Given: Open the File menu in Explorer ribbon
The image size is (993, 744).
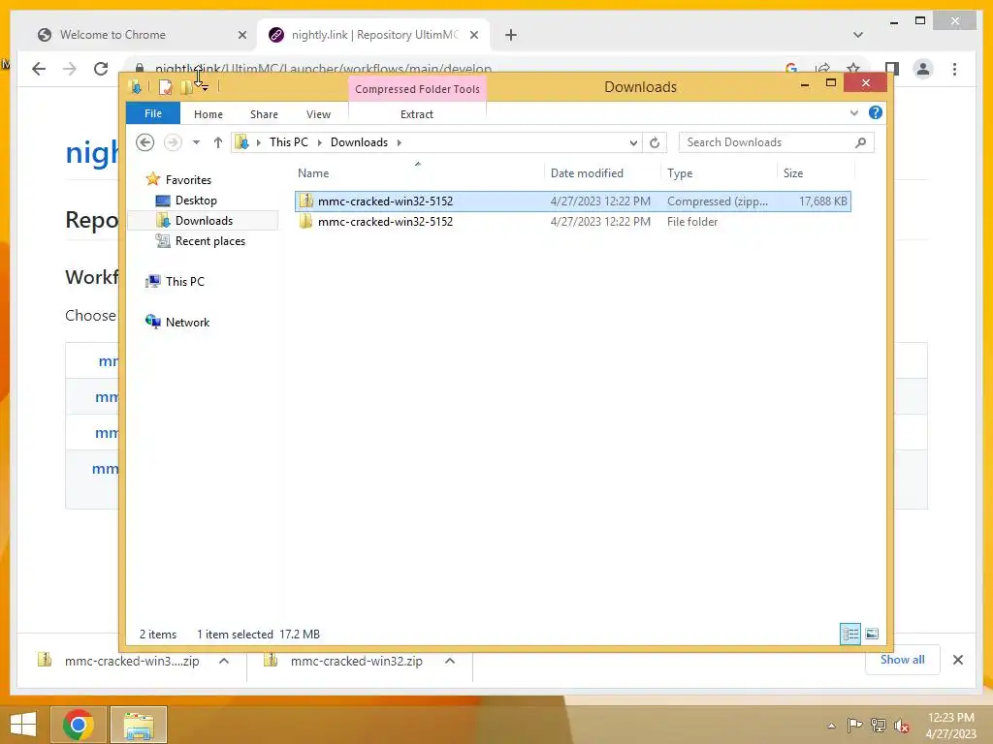Looking at the screenshot, I should (152, 113).
